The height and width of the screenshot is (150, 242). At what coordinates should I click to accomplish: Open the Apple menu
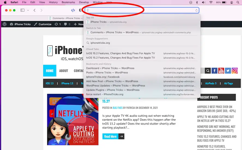point(5,2)
